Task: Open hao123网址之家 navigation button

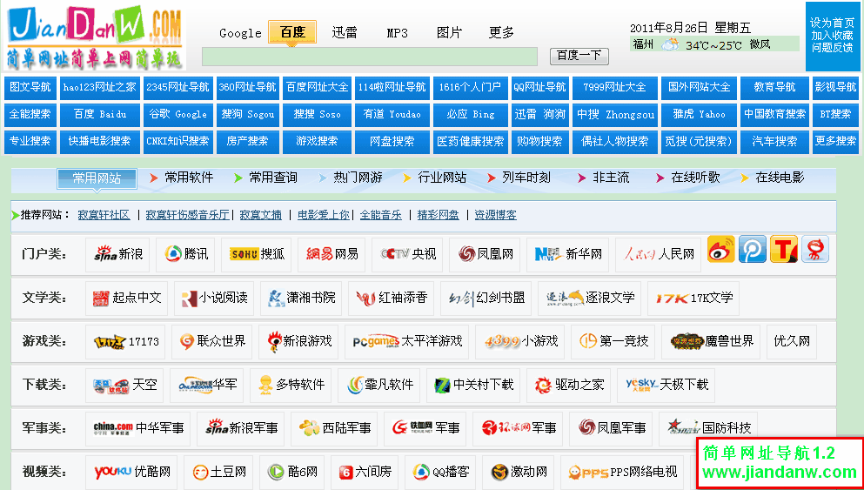Action: point(99,88)
